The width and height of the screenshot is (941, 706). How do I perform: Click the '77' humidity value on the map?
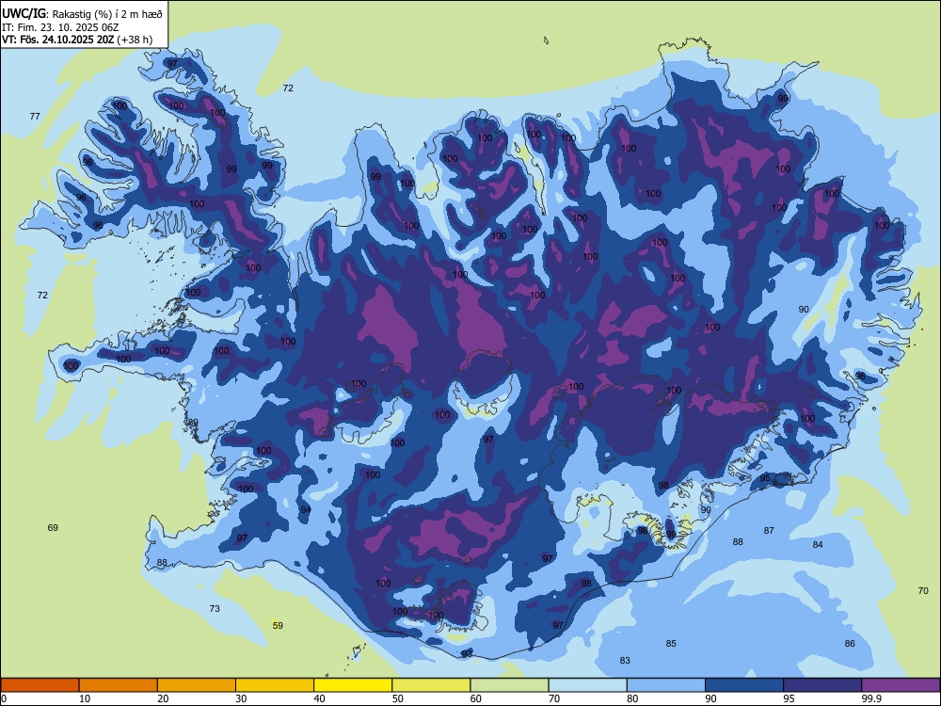pos(35,116)
